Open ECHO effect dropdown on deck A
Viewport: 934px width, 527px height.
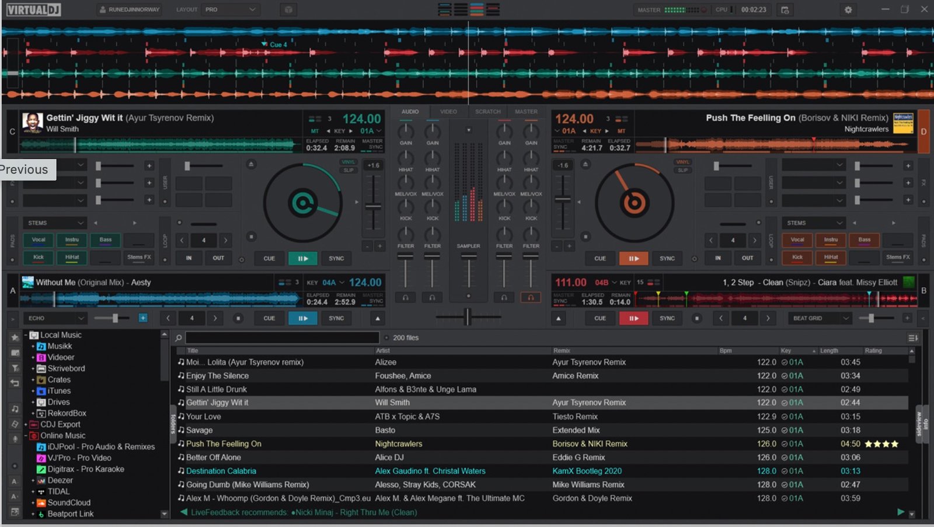55,318
